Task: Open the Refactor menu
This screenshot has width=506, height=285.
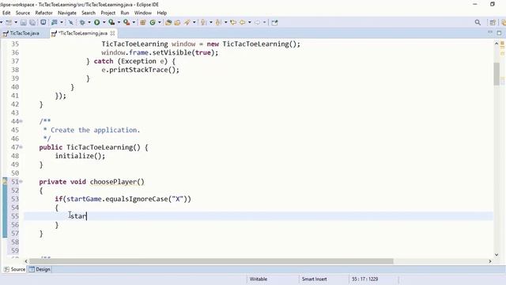Action: [x=44, y=13]
